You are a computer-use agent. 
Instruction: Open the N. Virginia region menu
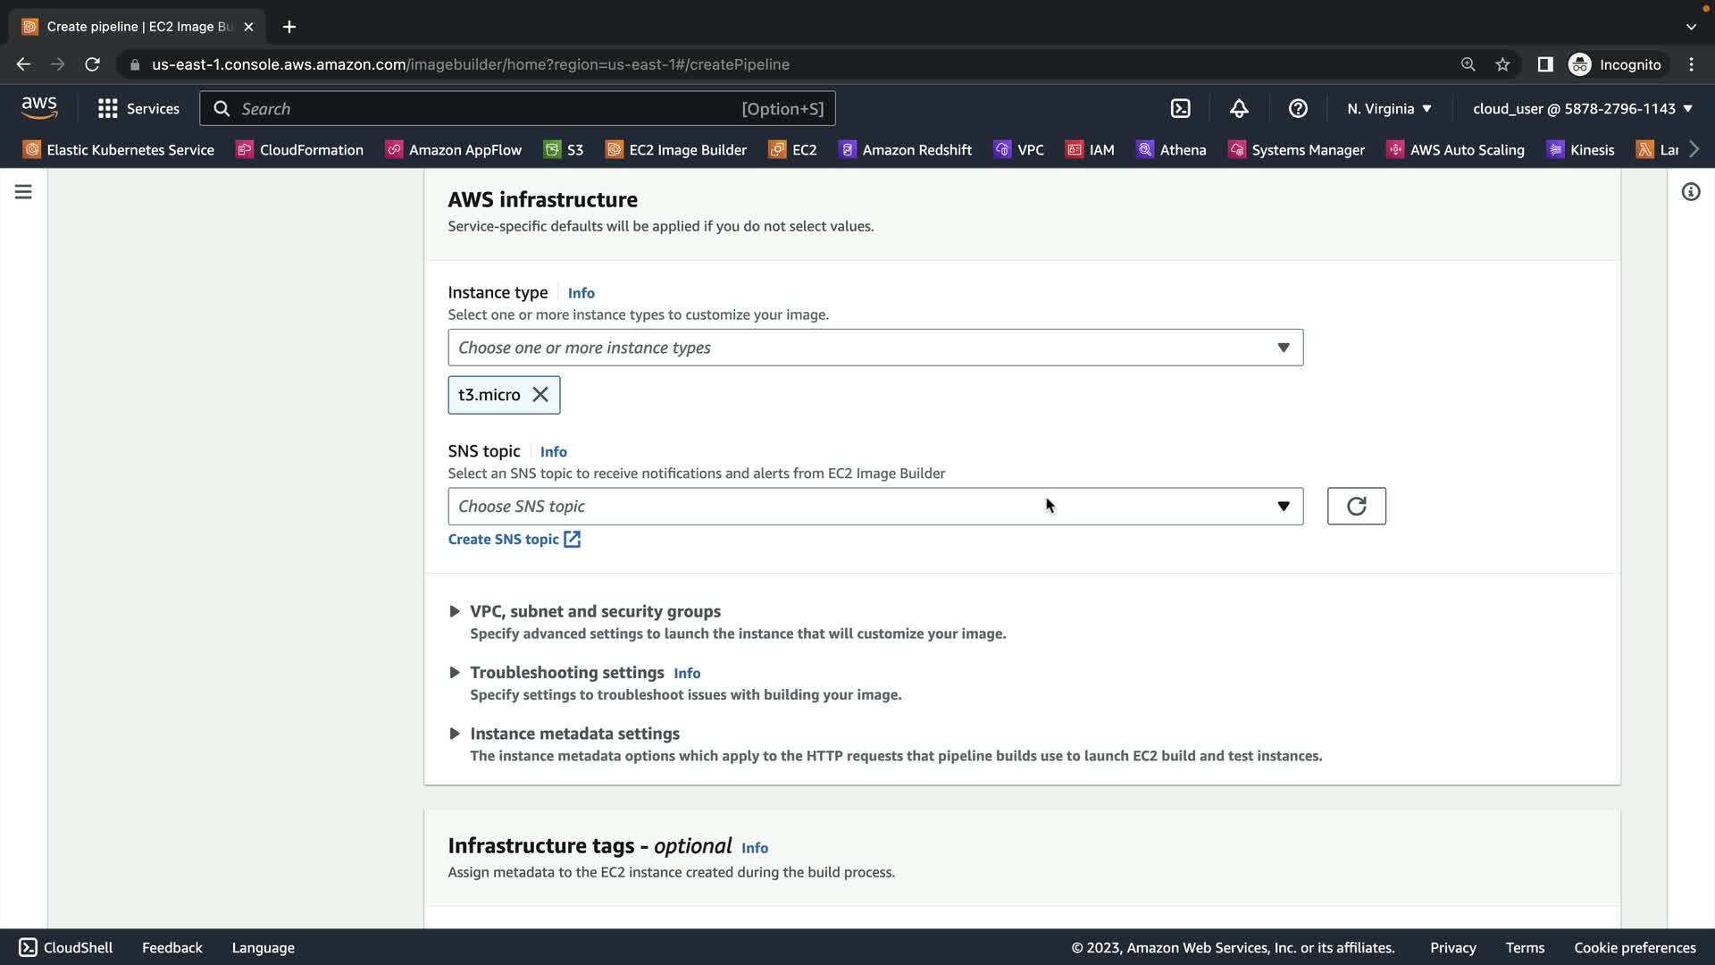tap(1389, 108)
